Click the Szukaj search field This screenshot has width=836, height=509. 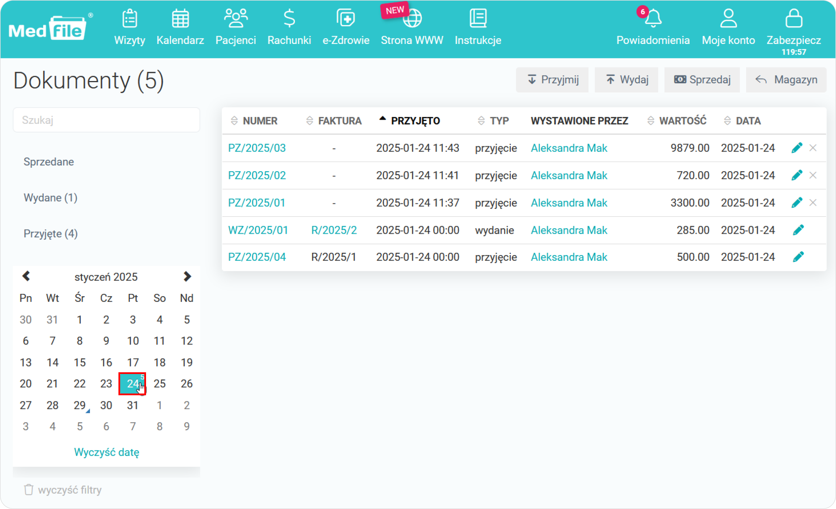106,120
